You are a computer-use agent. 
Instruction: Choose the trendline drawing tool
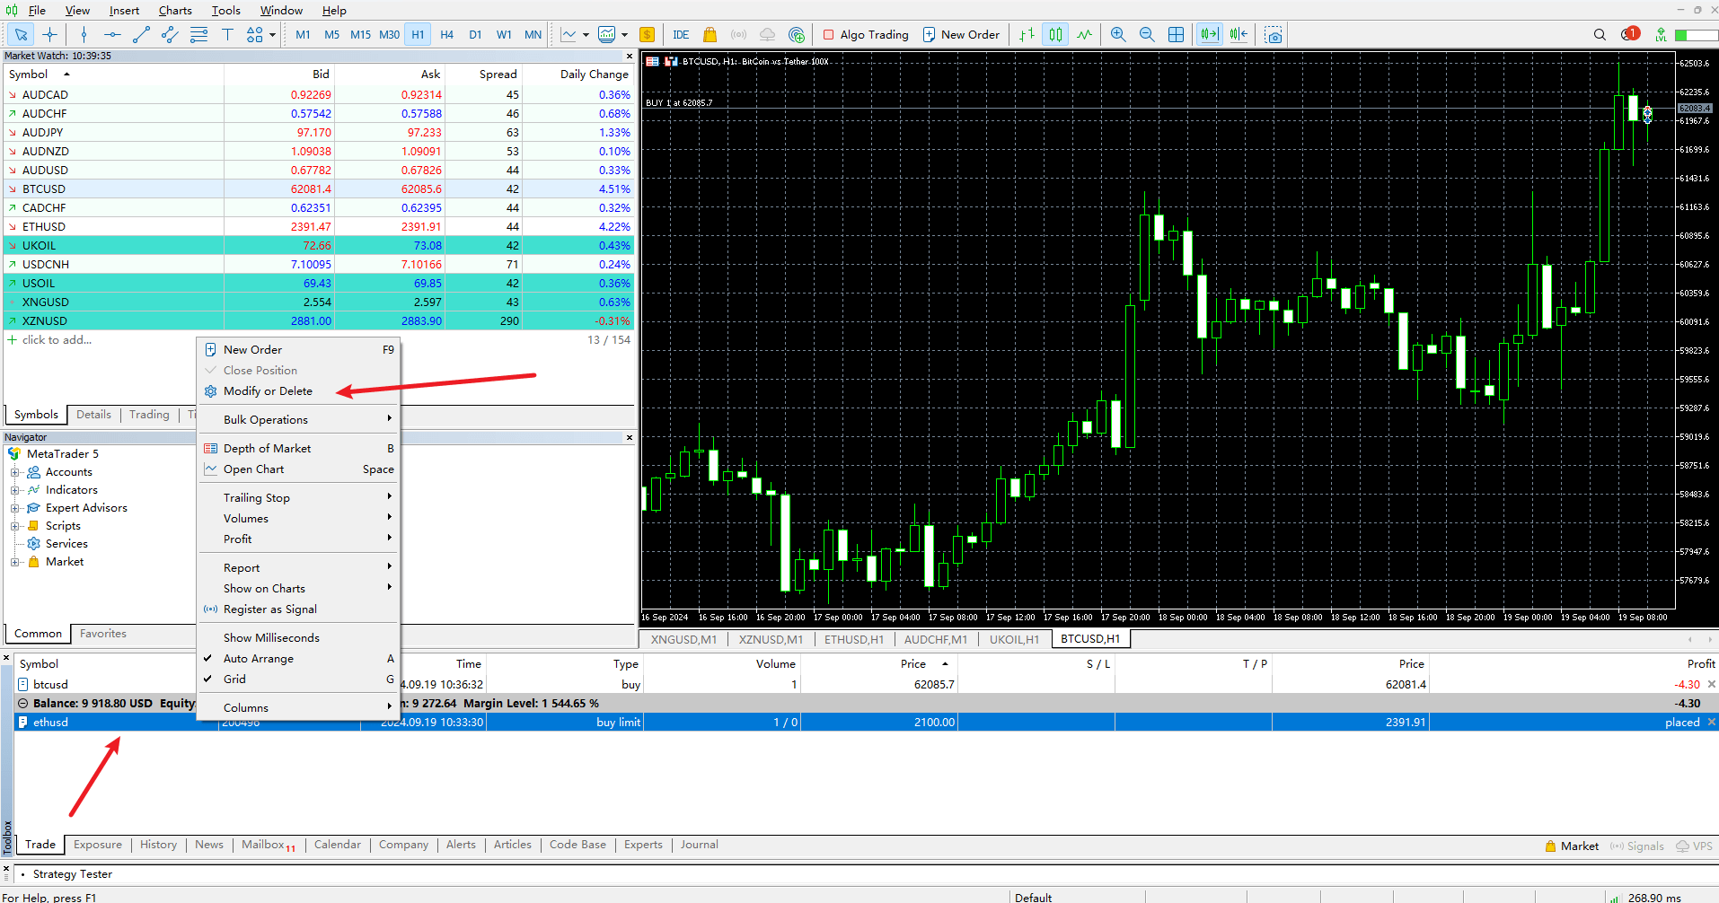[141, 35]
